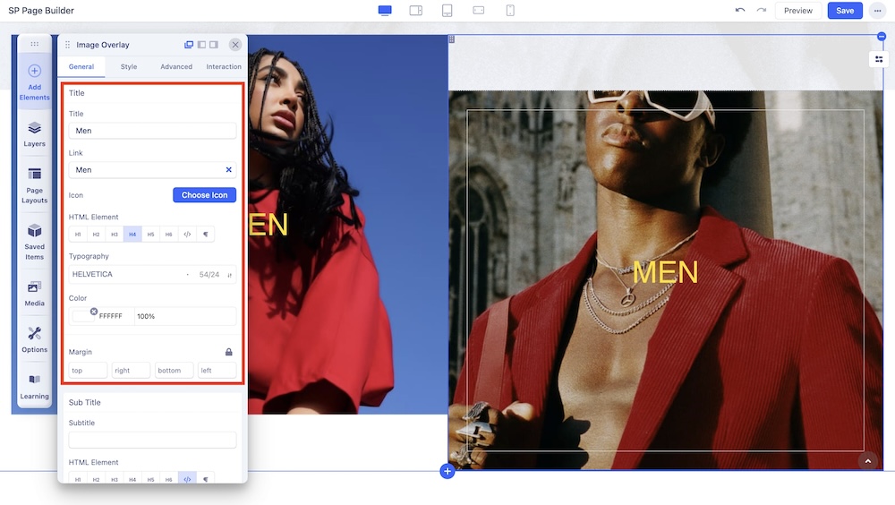Open Page Layouts from the sidebar
Viewport: 895px width, 505px height.
coord(34,184)
